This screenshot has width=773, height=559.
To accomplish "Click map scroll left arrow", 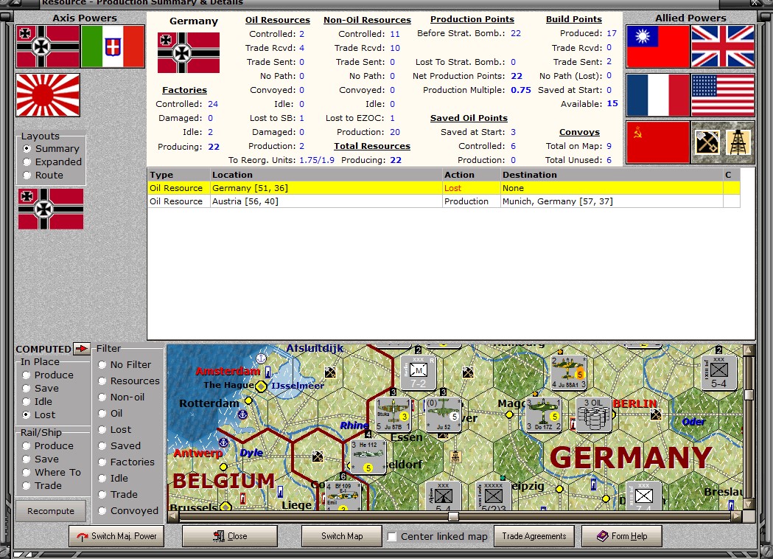I will [x=172, y=516].
